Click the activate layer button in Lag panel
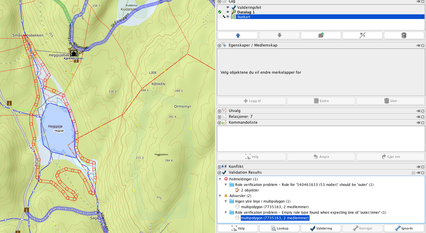This screenshot has height=233, width=426. tap(321, 35)
